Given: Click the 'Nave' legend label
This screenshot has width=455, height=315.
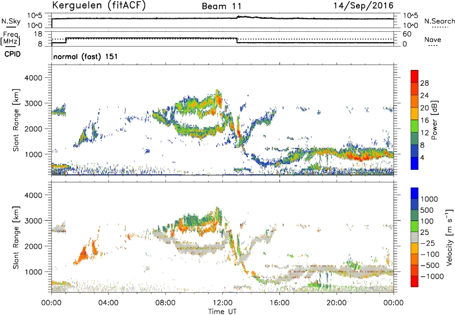Looking at the screenshot, I should click(433, 39).
